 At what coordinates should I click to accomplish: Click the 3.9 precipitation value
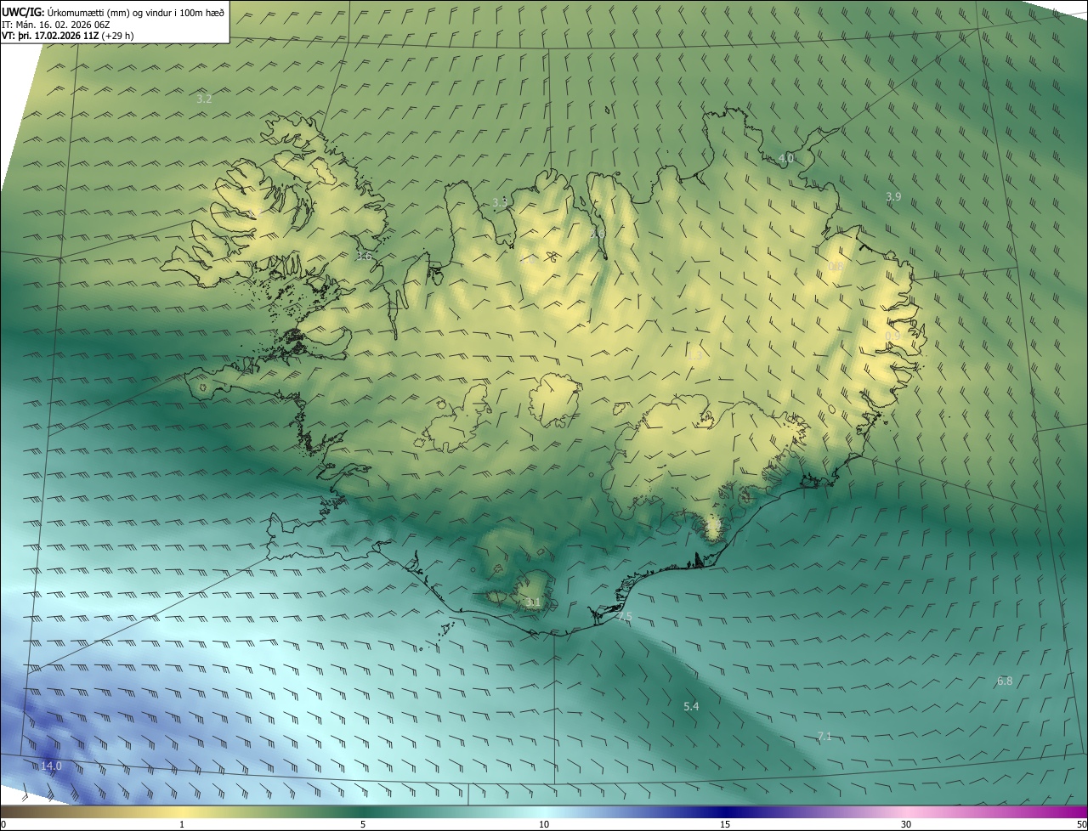pos(893,196)
